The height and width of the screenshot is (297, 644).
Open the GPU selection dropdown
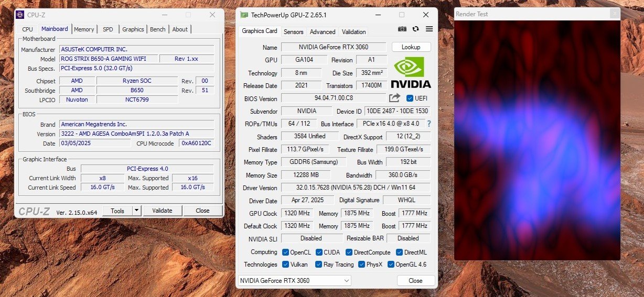tap(294, 280)
